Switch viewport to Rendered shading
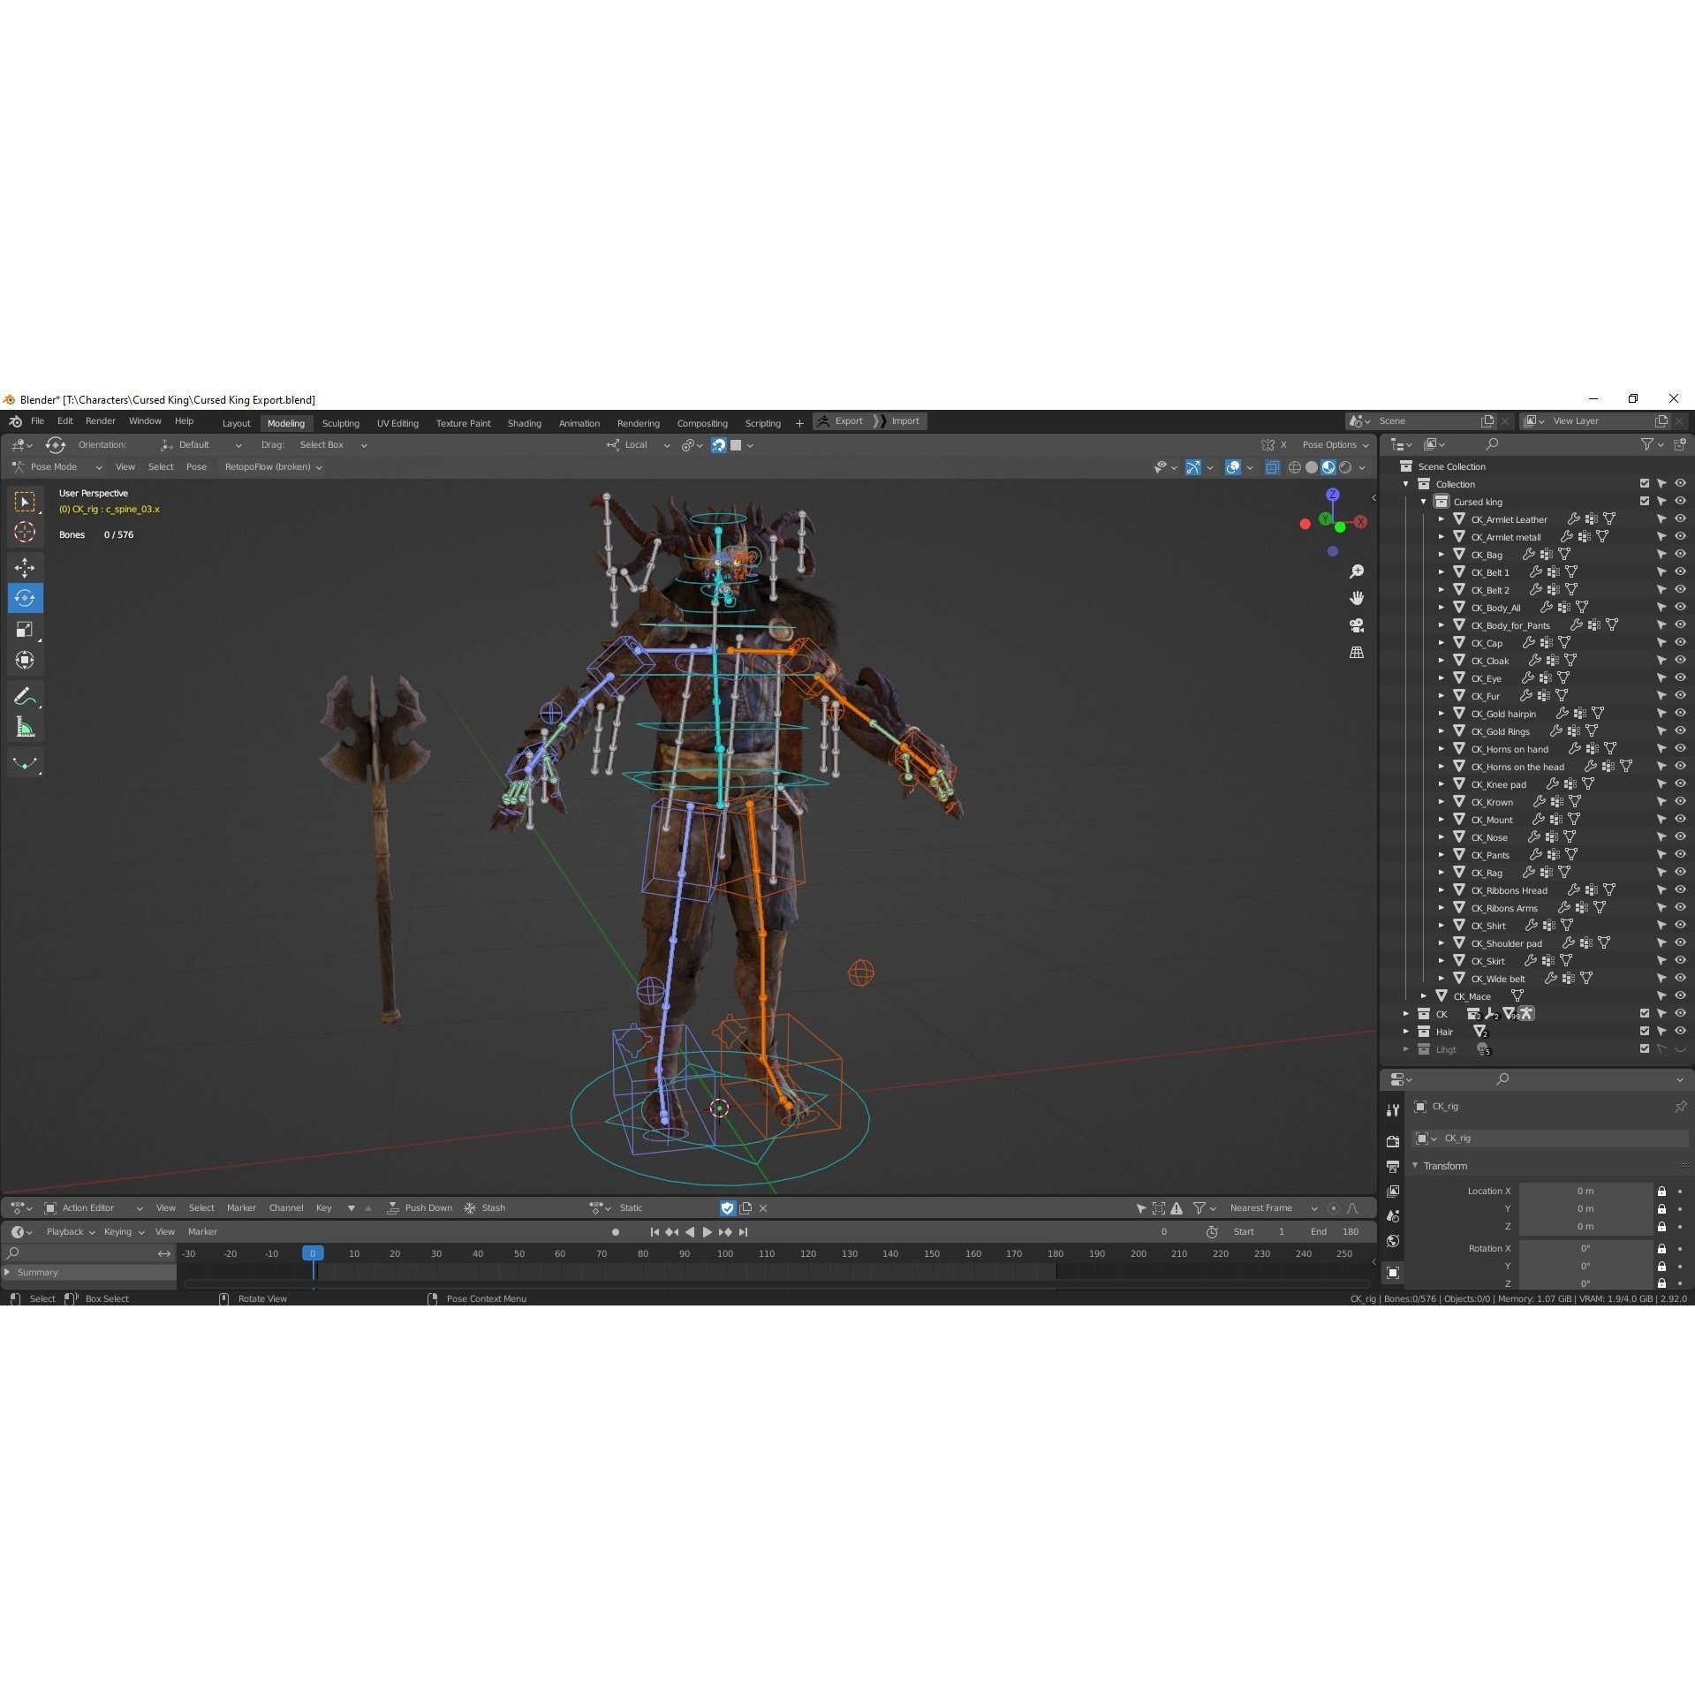Image resolution: width=1695 pixels, height=1695 pixels. tap(1345, 466)
